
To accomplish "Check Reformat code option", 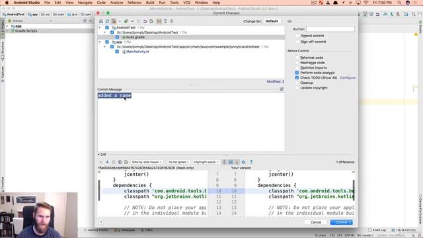I will (x=297, y=58).
